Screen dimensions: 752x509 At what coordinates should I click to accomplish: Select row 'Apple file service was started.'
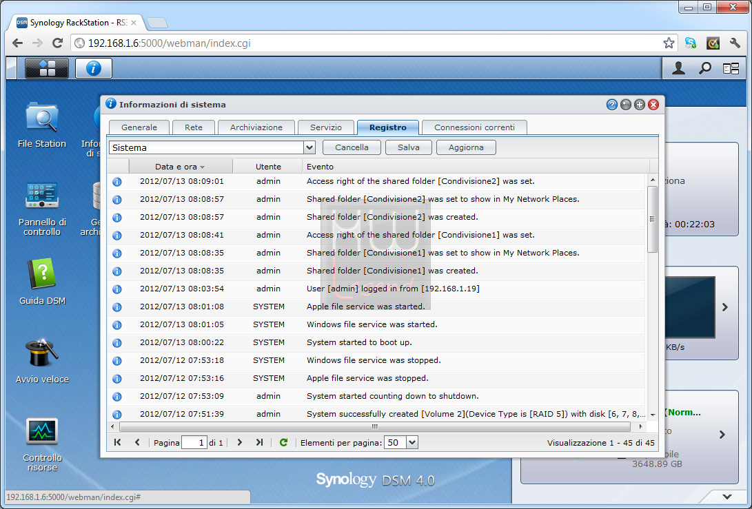[x=376, y=307]
